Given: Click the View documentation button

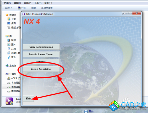Looking at the screenshot, I should pyautogui.click(x=41, y=47).
